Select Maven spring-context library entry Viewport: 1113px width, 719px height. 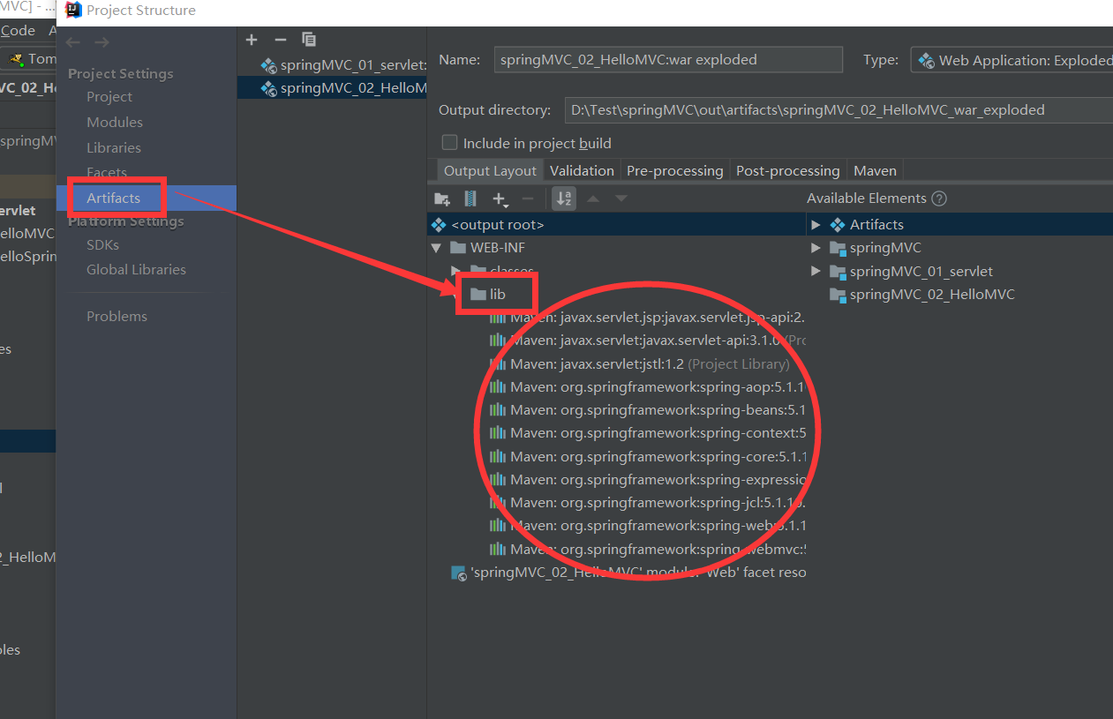647,433
